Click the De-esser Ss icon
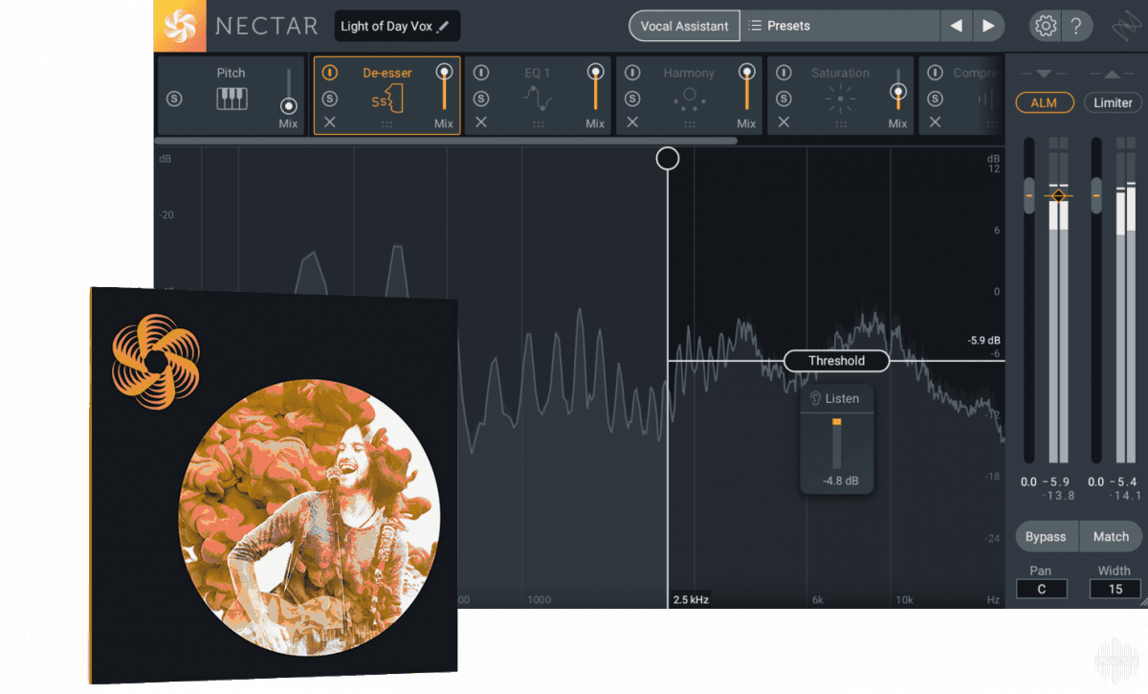This screenshot has width=1148, height=694. pyautogui.click(x=387, y=98)
